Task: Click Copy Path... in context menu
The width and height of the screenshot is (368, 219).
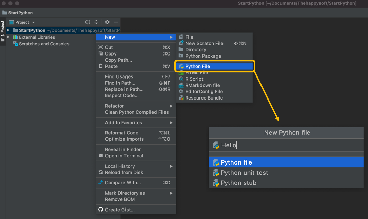Action: tap(136, 60)
